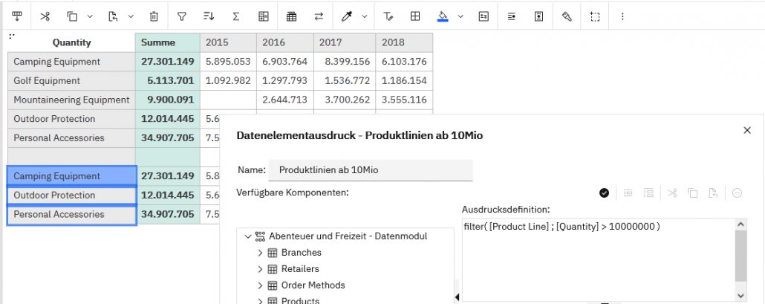Click the borders grid icon

point(415,16)
